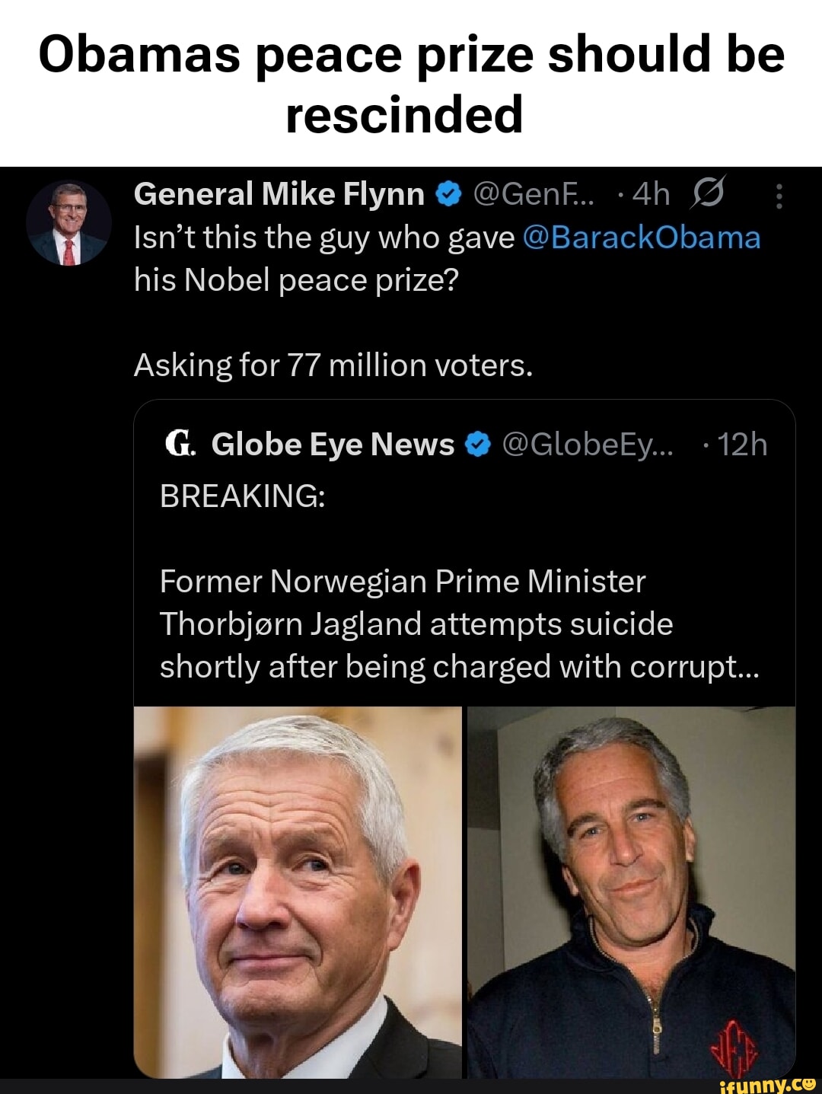The width and height of the screenshot is (822, 1094).
Task: Click General Mike Flynn's profile avatar
Action: tap(68, 223)
